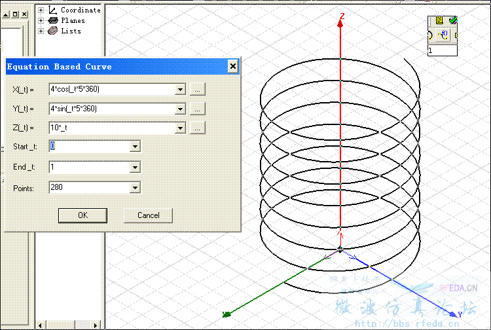Click the floating toolbar field showing 1

point(443,50)
